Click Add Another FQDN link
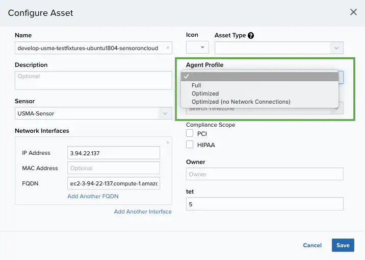 [93, 196]
